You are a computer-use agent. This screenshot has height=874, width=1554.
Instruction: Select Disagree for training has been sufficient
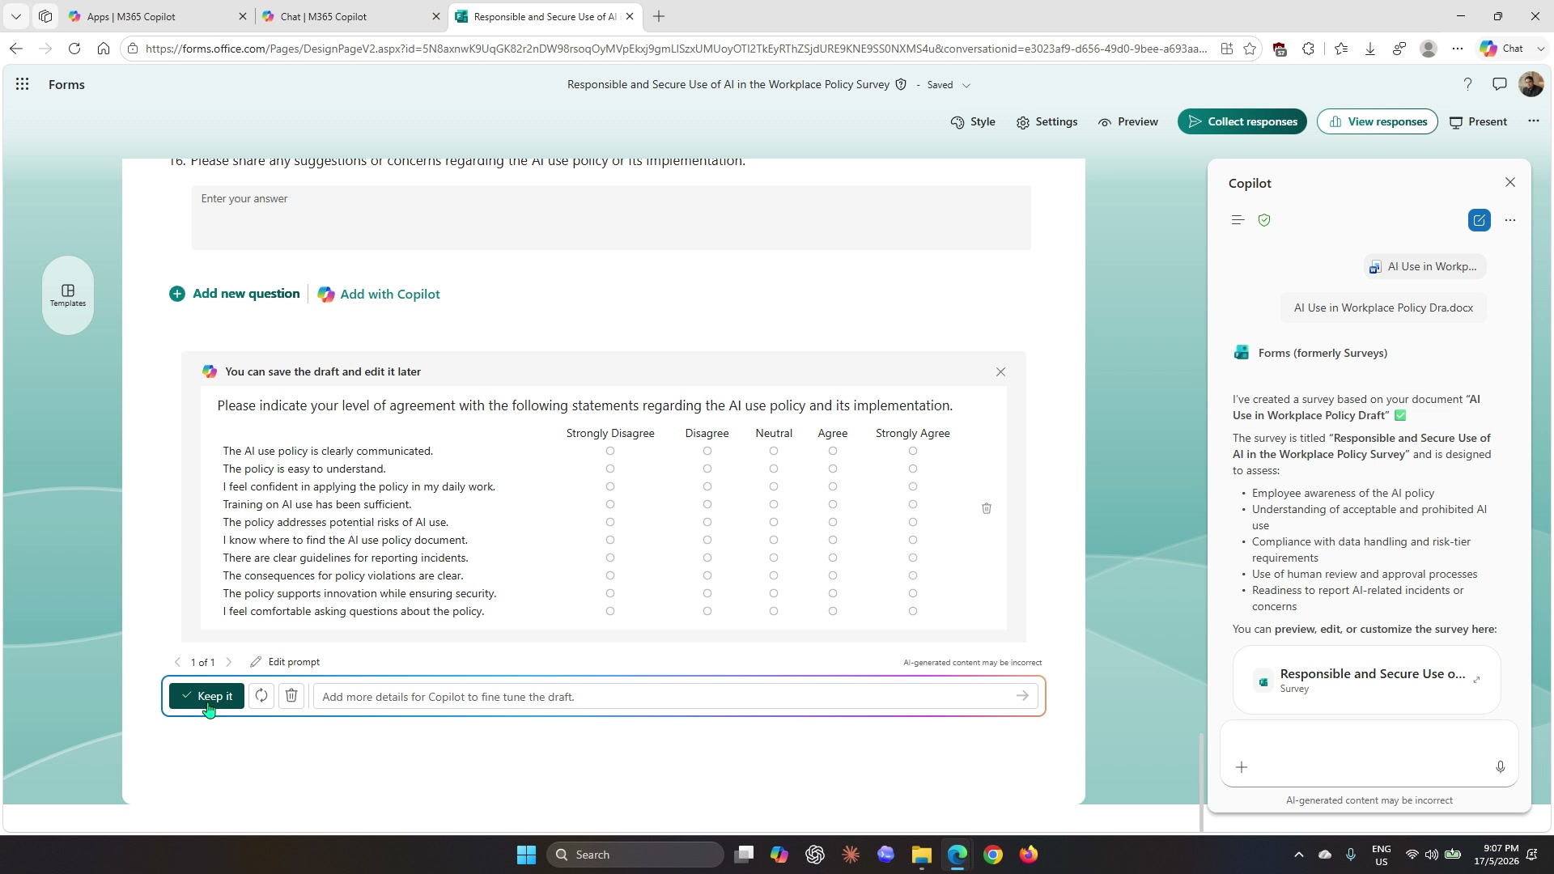click(x=707, y=504)
